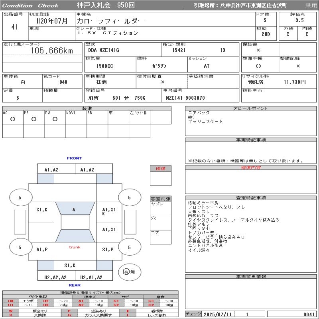Select the recycle fee 11,730円
Viewport: 319px width, 319px height.
tap(295, 82)
